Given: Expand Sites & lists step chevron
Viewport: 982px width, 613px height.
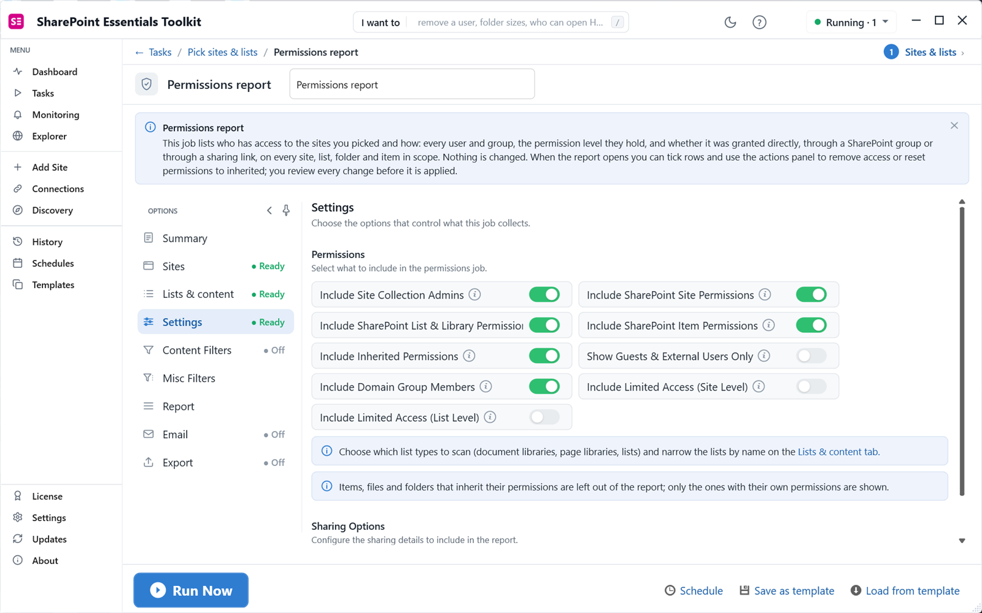Looking at the screenshot, I should [x=962, y=53].
